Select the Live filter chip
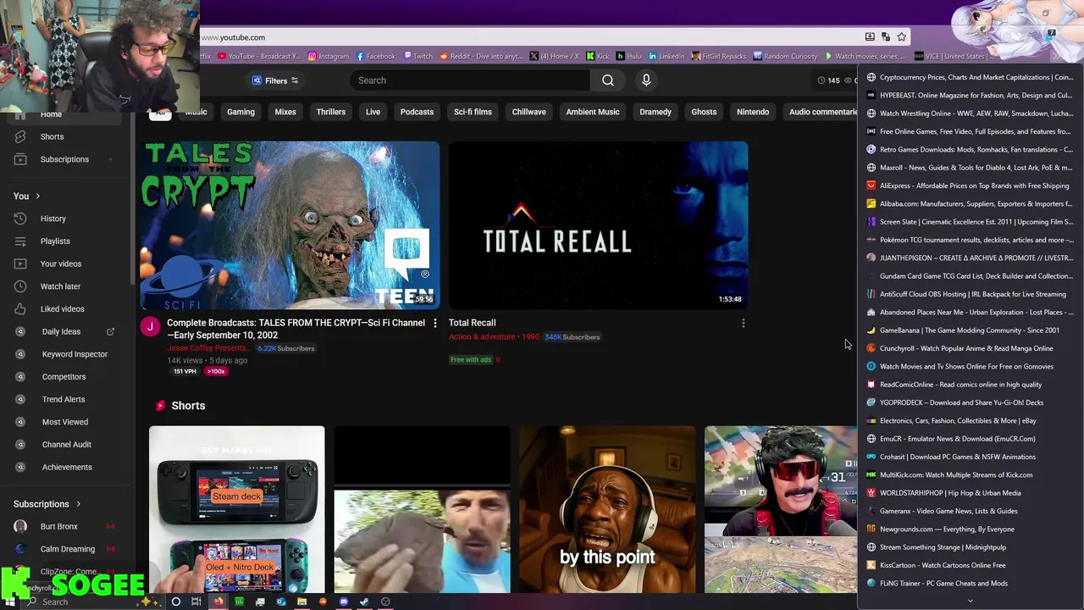The image size is (1084, 610). tap(373, 112)
